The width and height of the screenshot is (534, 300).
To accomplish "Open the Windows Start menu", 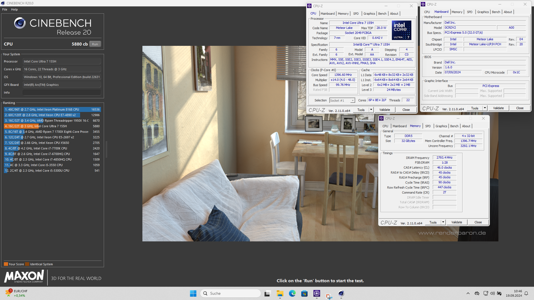I will [x=193, y=293].
